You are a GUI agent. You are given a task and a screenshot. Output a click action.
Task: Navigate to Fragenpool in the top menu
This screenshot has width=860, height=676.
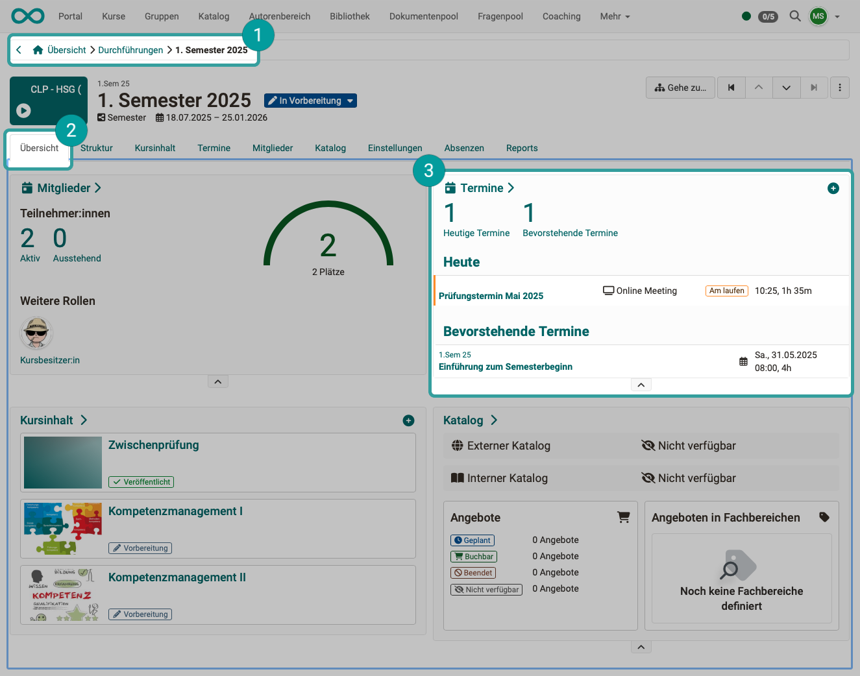[500, 16]
